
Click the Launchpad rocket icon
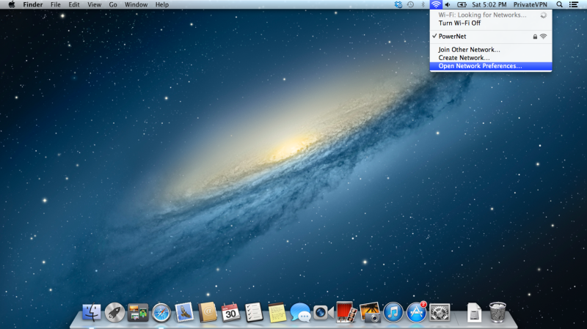[115, 313]
